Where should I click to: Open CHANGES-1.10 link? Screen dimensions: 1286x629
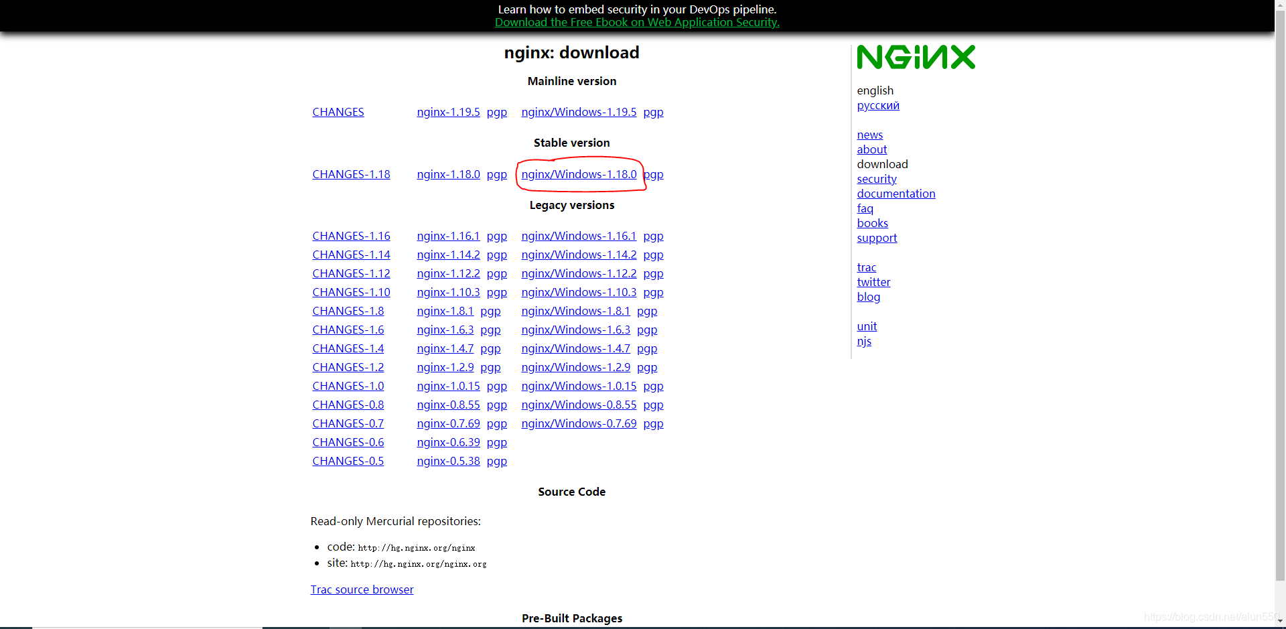pos(351,292)
